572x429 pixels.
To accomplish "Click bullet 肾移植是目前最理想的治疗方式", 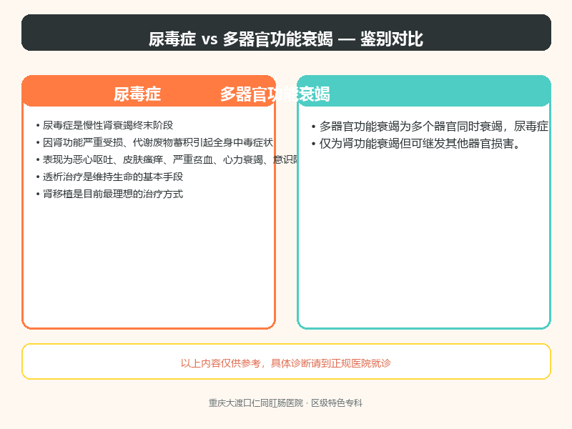I will pos(109,194).
